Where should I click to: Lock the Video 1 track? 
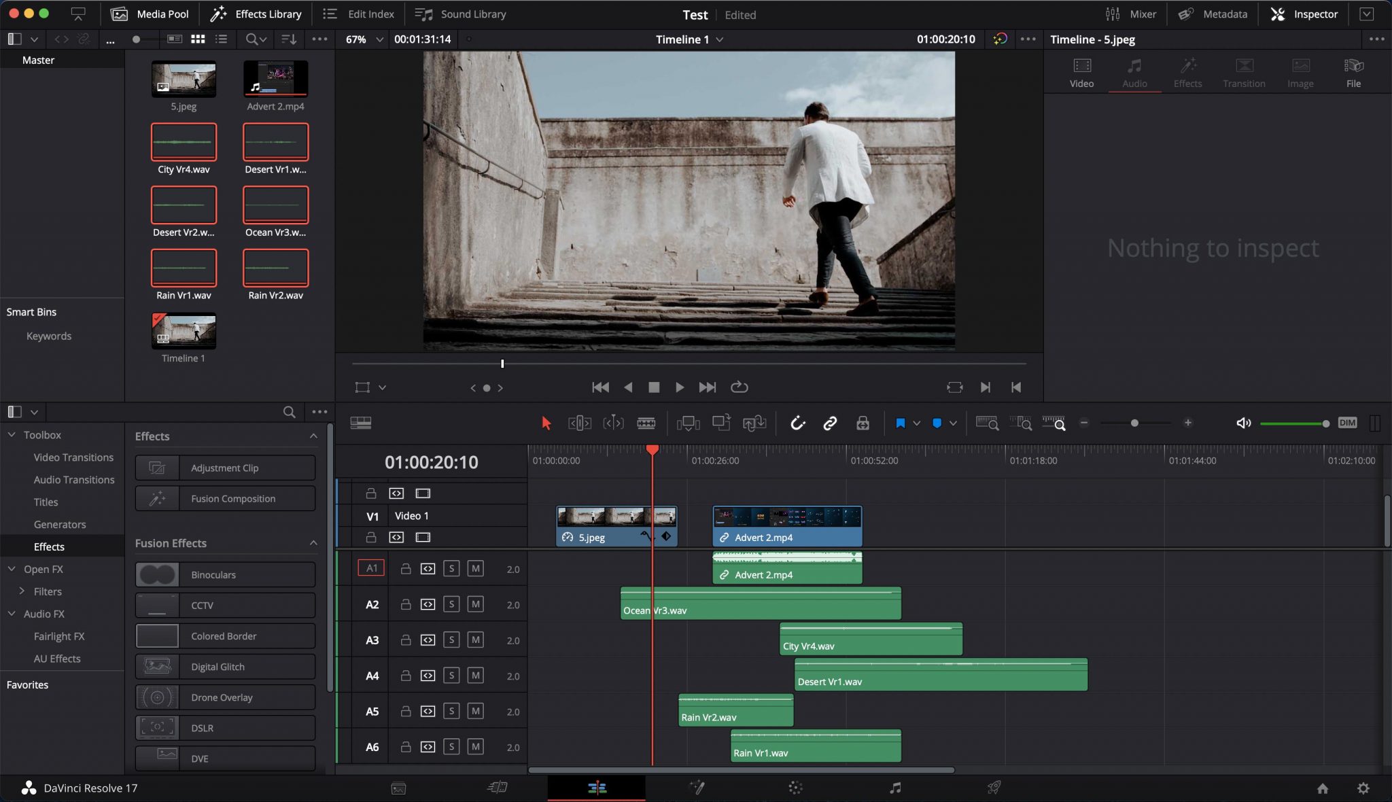pos(370,537)
